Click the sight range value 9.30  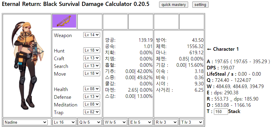click(x=199, y=84)
